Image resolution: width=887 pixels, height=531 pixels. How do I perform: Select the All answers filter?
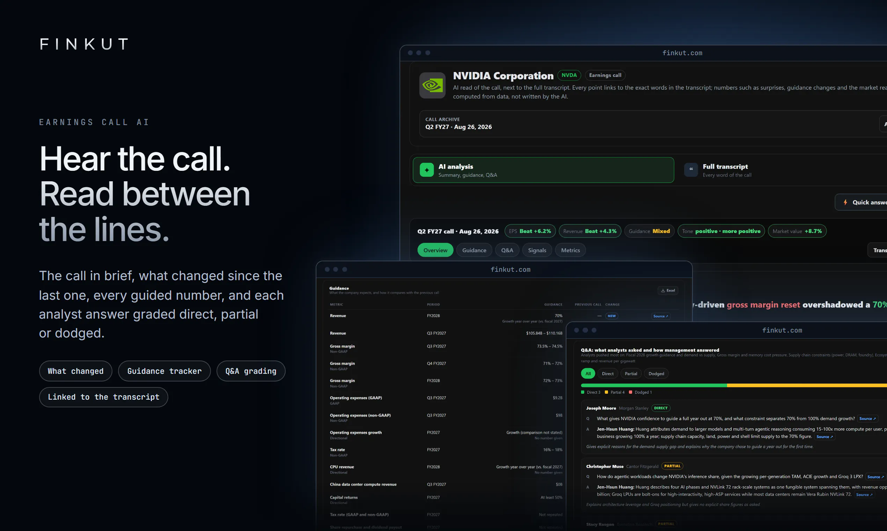(x=588, y=373)
